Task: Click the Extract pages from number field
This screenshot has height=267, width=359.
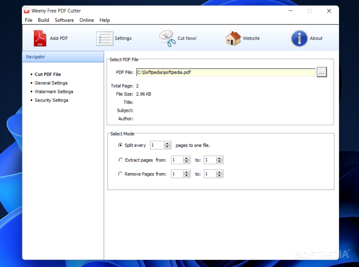Action: 177,160
